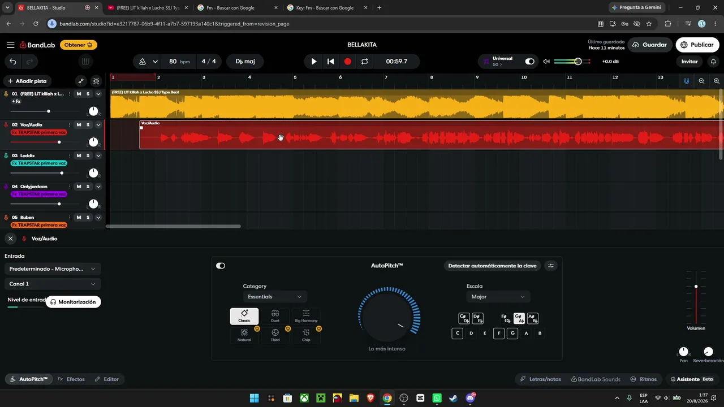Open options menu for Voz/Audio track
This screenshot has width=724, height=407.
(70, 125)
